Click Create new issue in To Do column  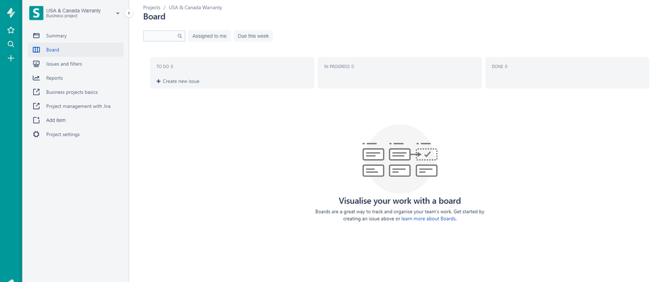click(x=178, y=81)
